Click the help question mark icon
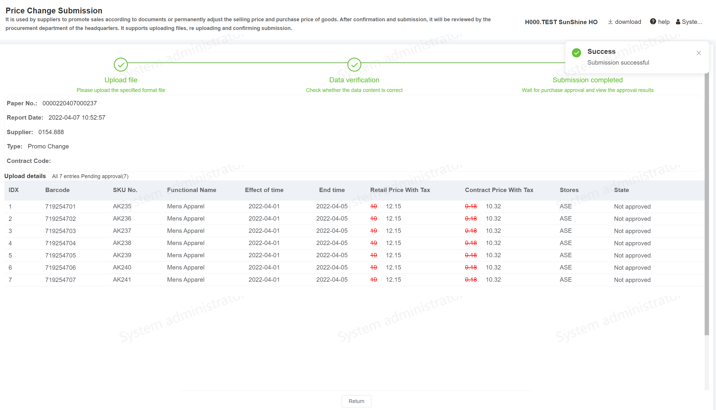716x410 pixels. coord(653,22)
